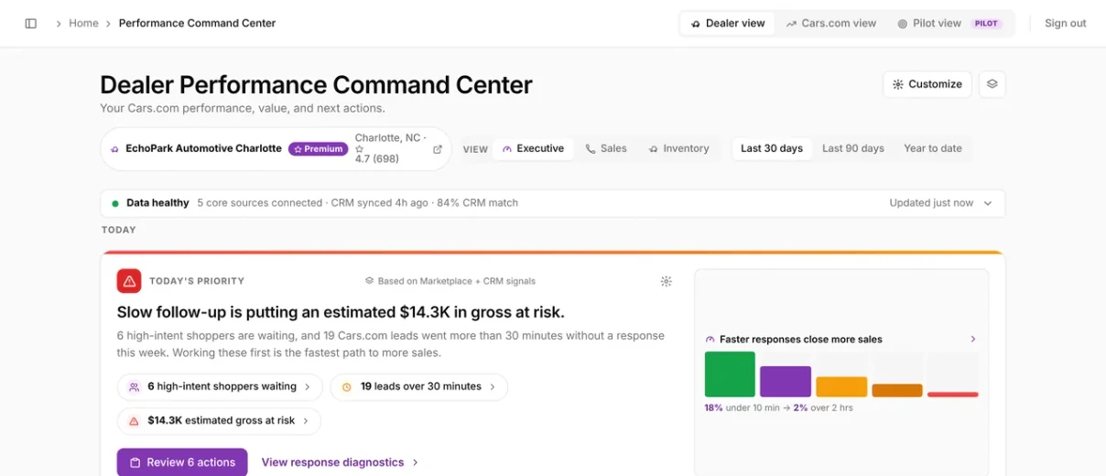Open the Customize button
Viewport: 1106px width, 476px height.
coord(927,84)
